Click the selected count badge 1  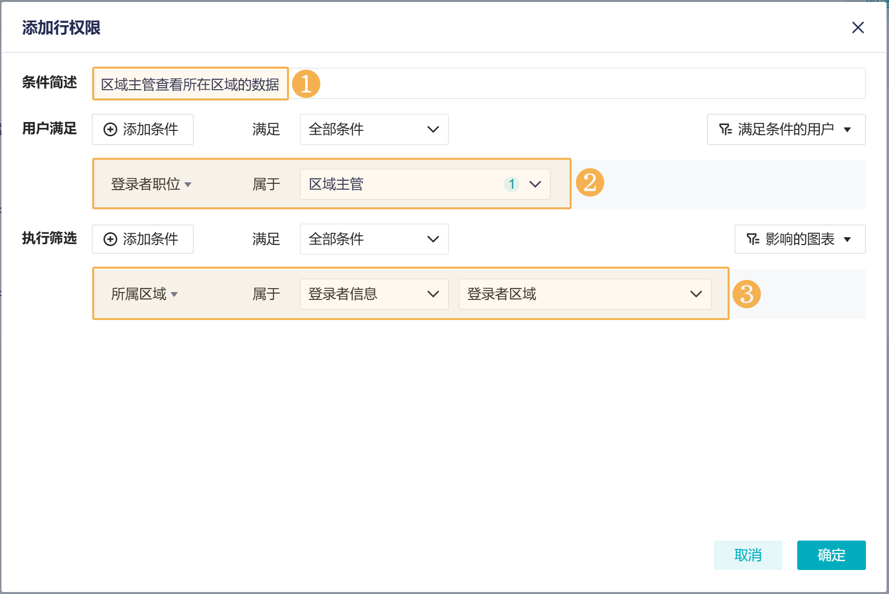(x=511, y=184)
